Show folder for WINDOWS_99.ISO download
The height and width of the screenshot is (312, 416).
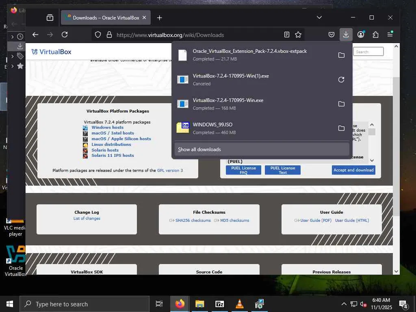tap(341, 128)
